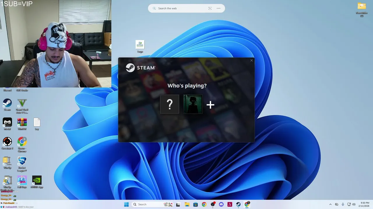
Task: Add a new Steam account with plus
Action: tap(210, 105)
